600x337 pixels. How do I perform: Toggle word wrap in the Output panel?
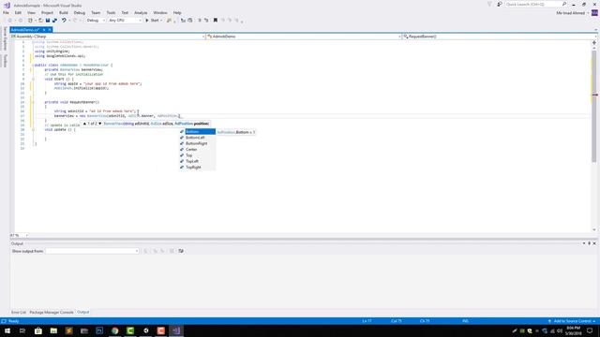(x=181, y=251)
